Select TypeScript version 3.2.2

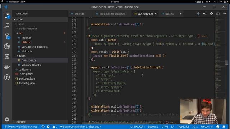195,126
